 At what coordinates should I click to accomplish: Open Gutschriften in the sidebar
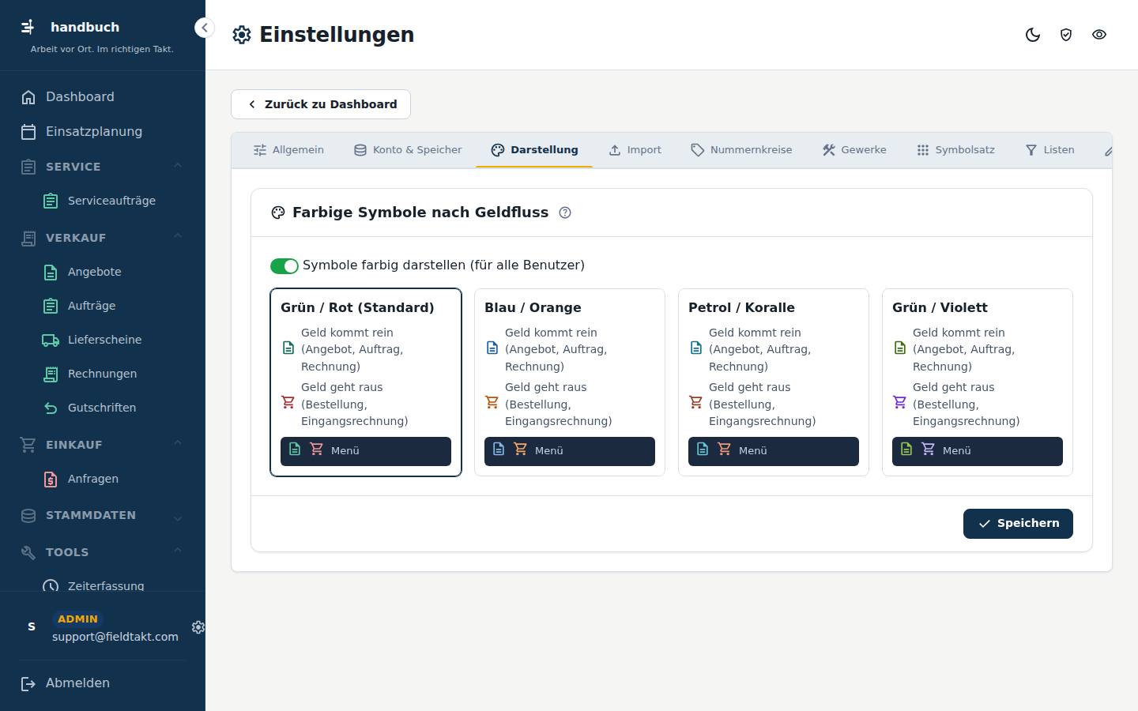[103, 408]
